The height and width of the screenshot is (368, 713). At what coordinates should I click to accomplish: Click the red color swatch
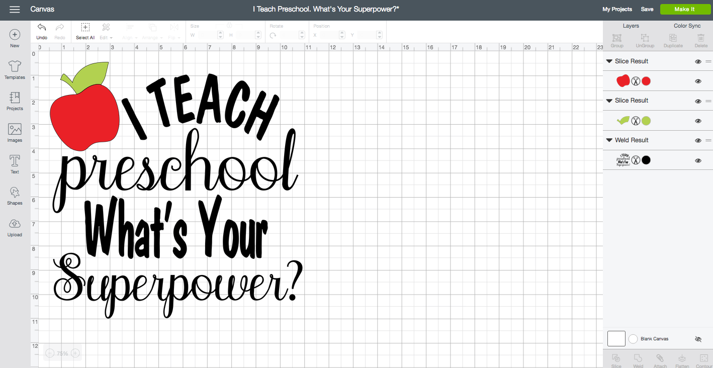646,81
